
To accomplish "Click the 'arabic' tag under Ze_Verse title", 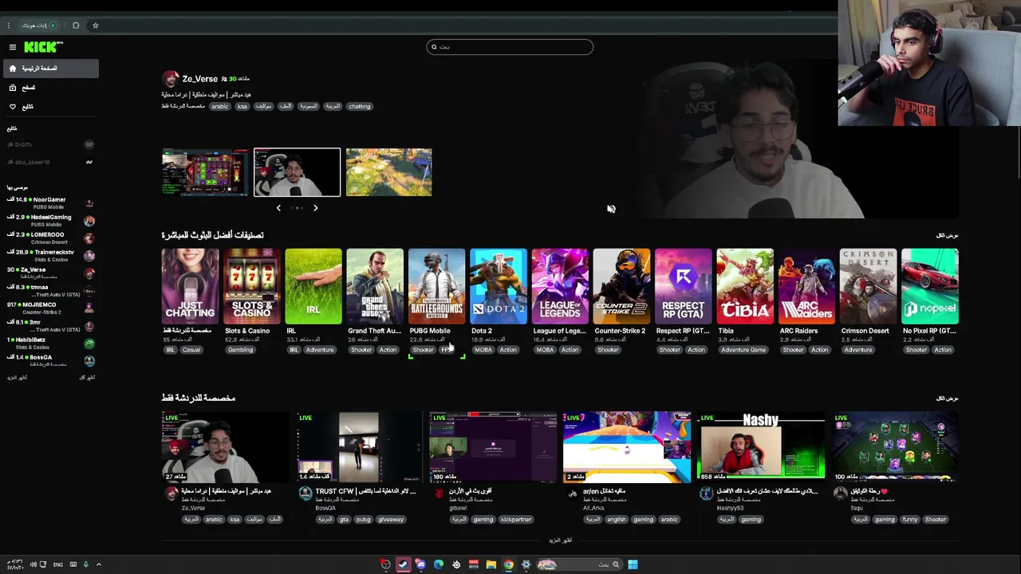I will (220, 106).
